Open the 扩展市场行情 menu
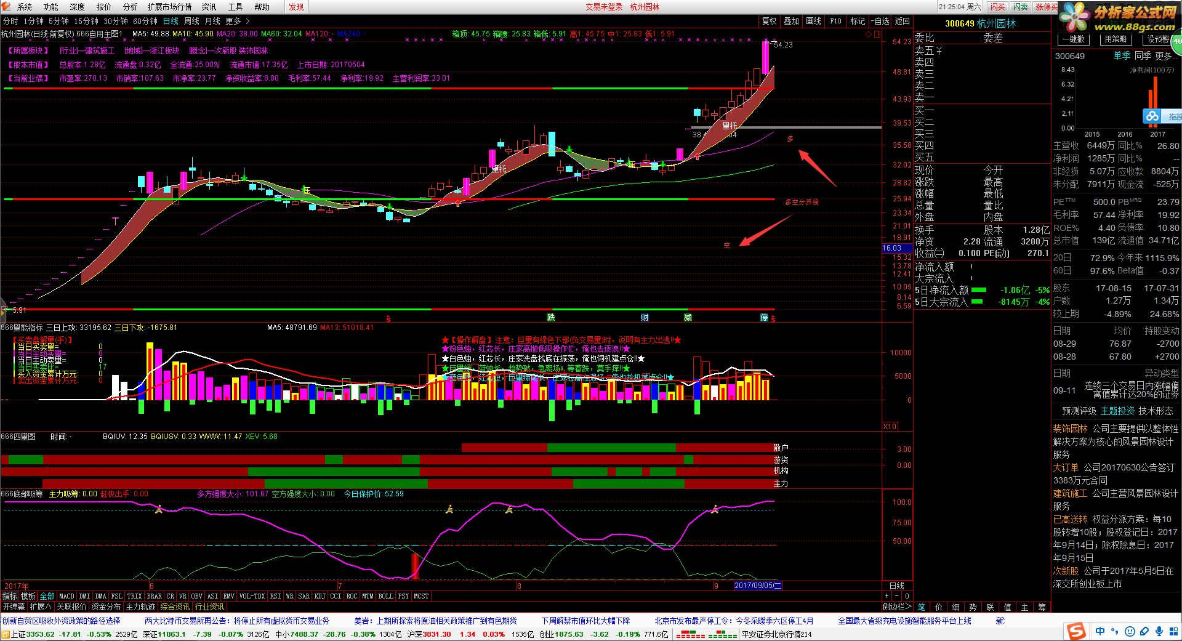This screenshot has width=1182, height=641. coord(170,7)
